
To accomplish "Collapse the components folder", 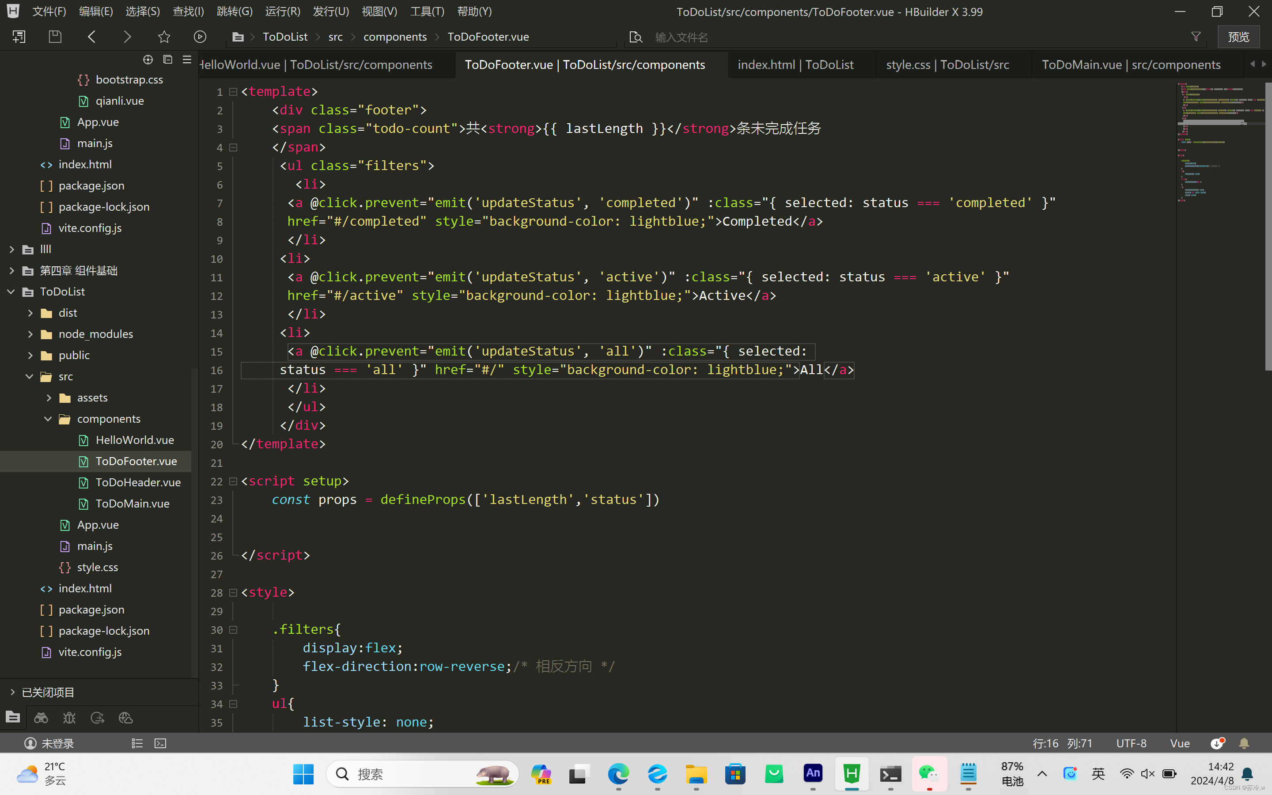I will click(48, 419).
